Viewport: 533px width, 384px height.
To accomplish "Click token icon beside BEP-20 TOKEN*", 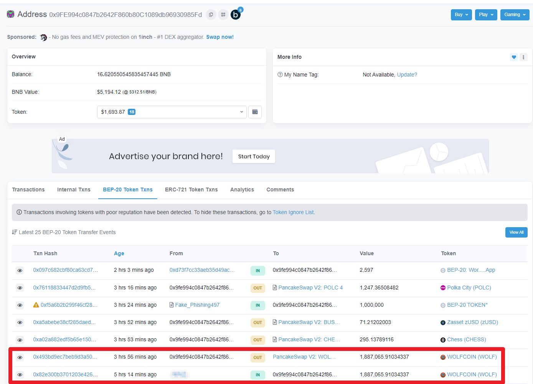I will click(443, 305).
